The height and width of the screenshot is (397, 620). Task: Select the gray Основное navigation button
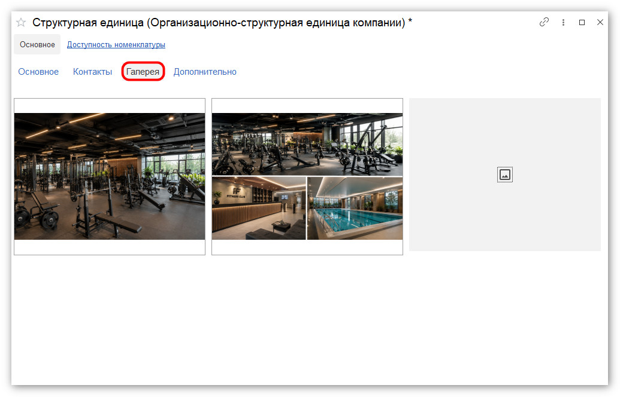pyautogui.click(x=37, y=45)
